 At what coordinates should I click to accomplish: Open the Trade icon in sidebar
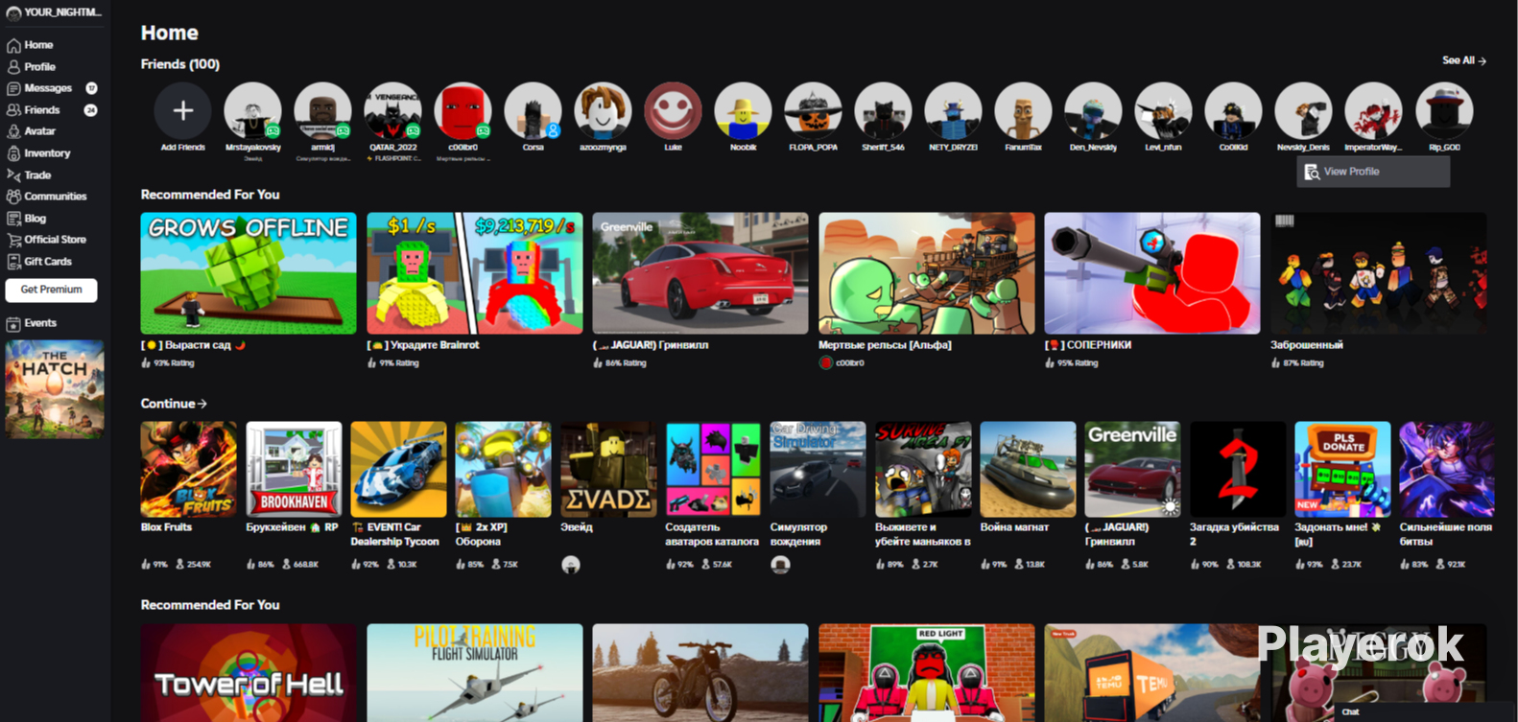click(x=13, y=175)
